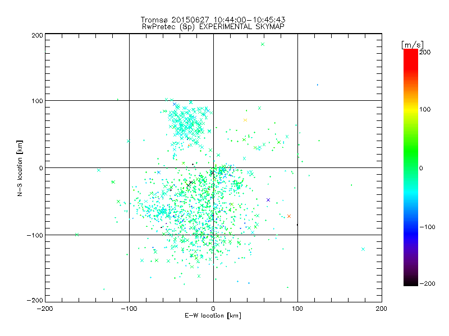Image resolution: width=449 pixels, height=336 pixels.
Task: Click the cyan X marker at far lower right
Action: [363, 249]
